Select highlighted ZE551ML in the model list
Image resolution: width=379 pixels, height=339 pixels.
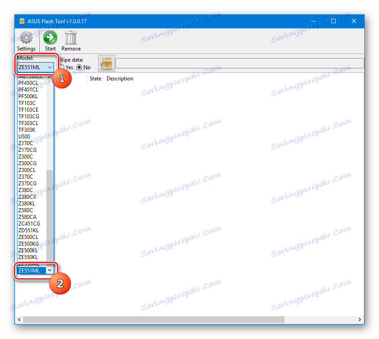pyautogui.click(x=32, y=271)
